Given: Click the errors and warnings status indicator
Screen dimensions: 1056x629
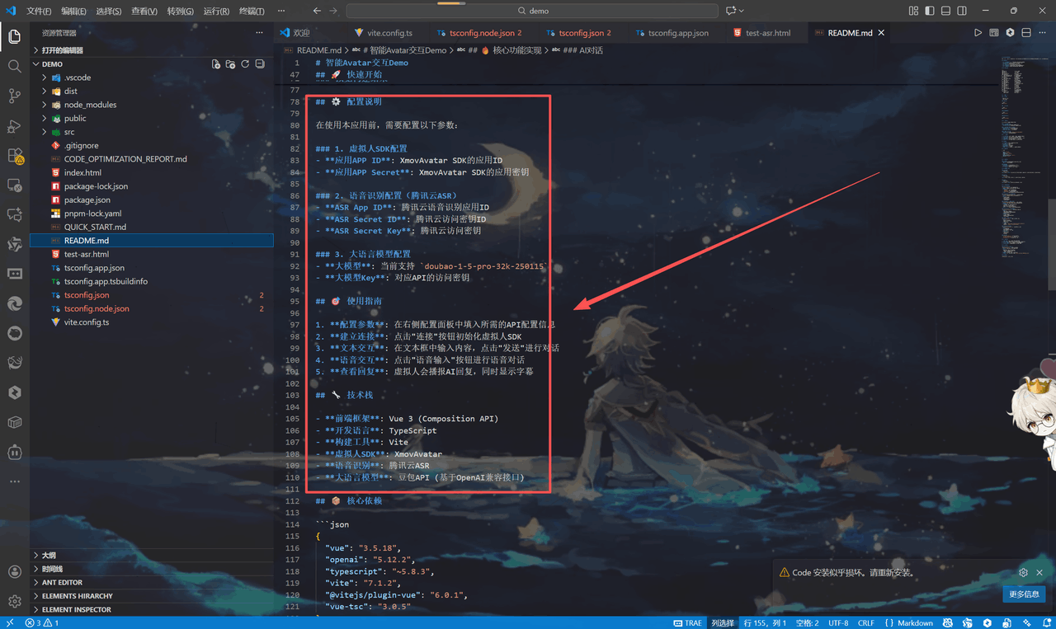Looking at the screenshot, I should [x=42, y=622].
